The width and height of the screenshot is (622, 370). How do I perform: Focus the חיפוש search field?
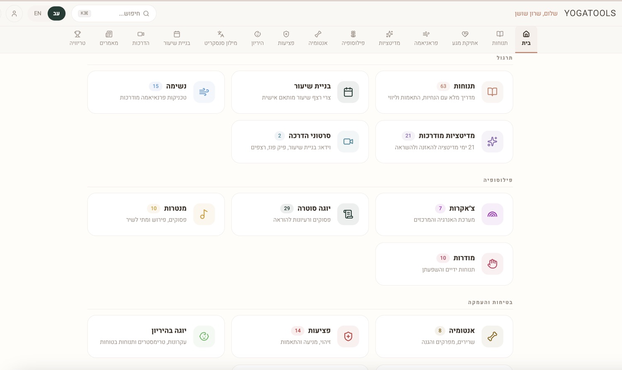[114, 13]
